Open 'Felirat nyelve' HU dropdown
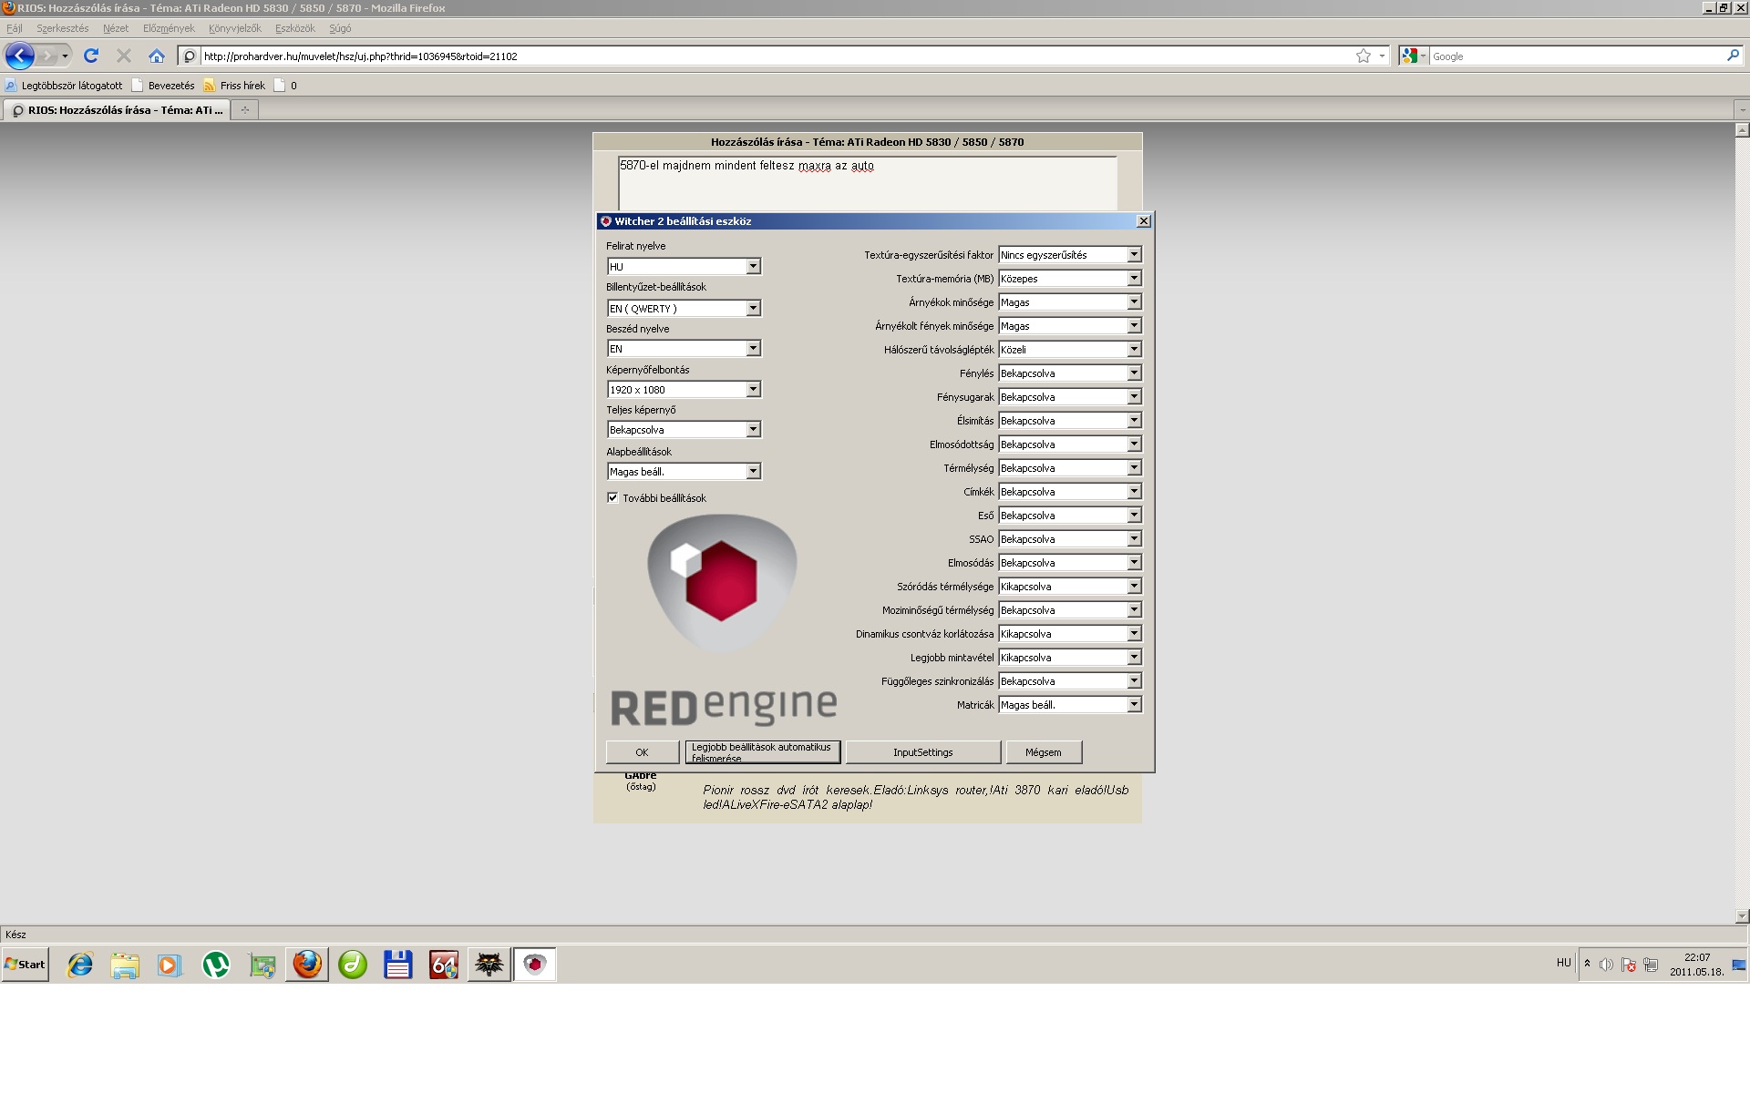Image resolution: width=1750 pixels, height=1093 pixels. click(x=684, y=267)
